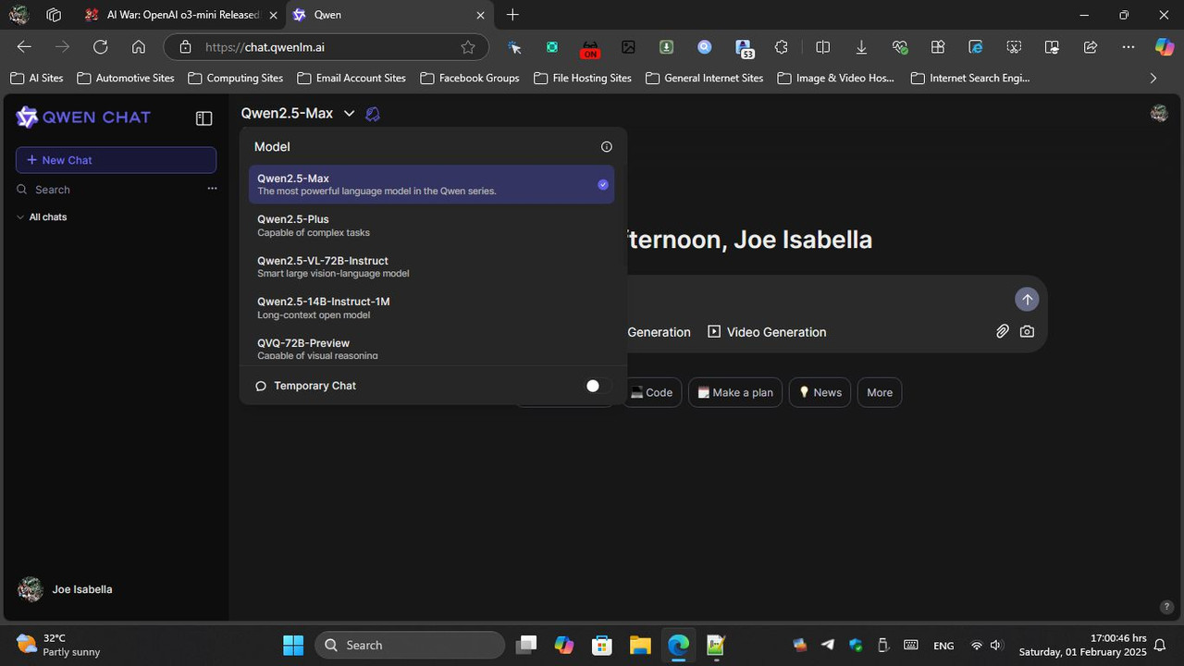Image resolution: width=1184 pixels, height=666 pixels.
Task: Open the More suggestions button
Action: pyautogui.click(x=880, y=392)
